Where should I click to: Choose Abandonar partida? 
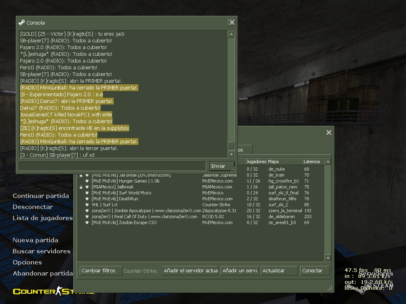(x=43, y=274)
